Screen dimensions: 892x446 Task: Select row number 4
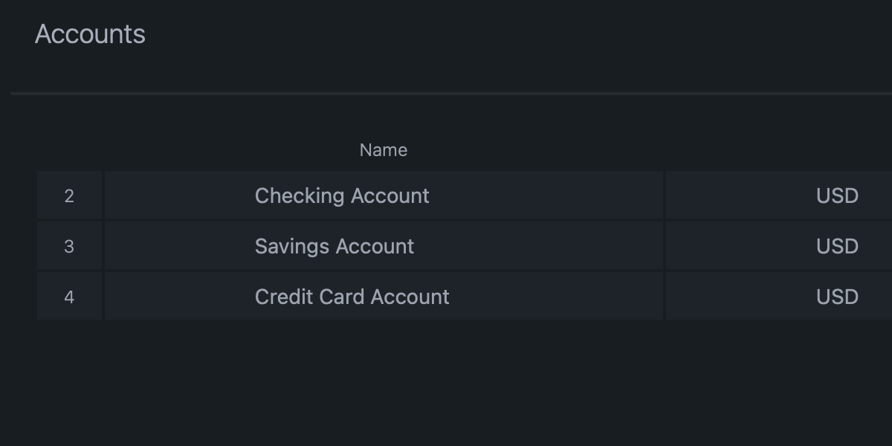pyautogui.click(x=69, y=297)
